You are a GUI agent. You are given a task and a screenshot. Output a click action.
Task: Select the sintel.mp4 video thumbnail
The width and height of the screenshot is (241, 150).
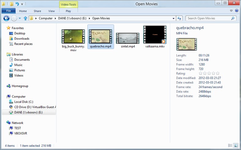click(x=128, y=39)
